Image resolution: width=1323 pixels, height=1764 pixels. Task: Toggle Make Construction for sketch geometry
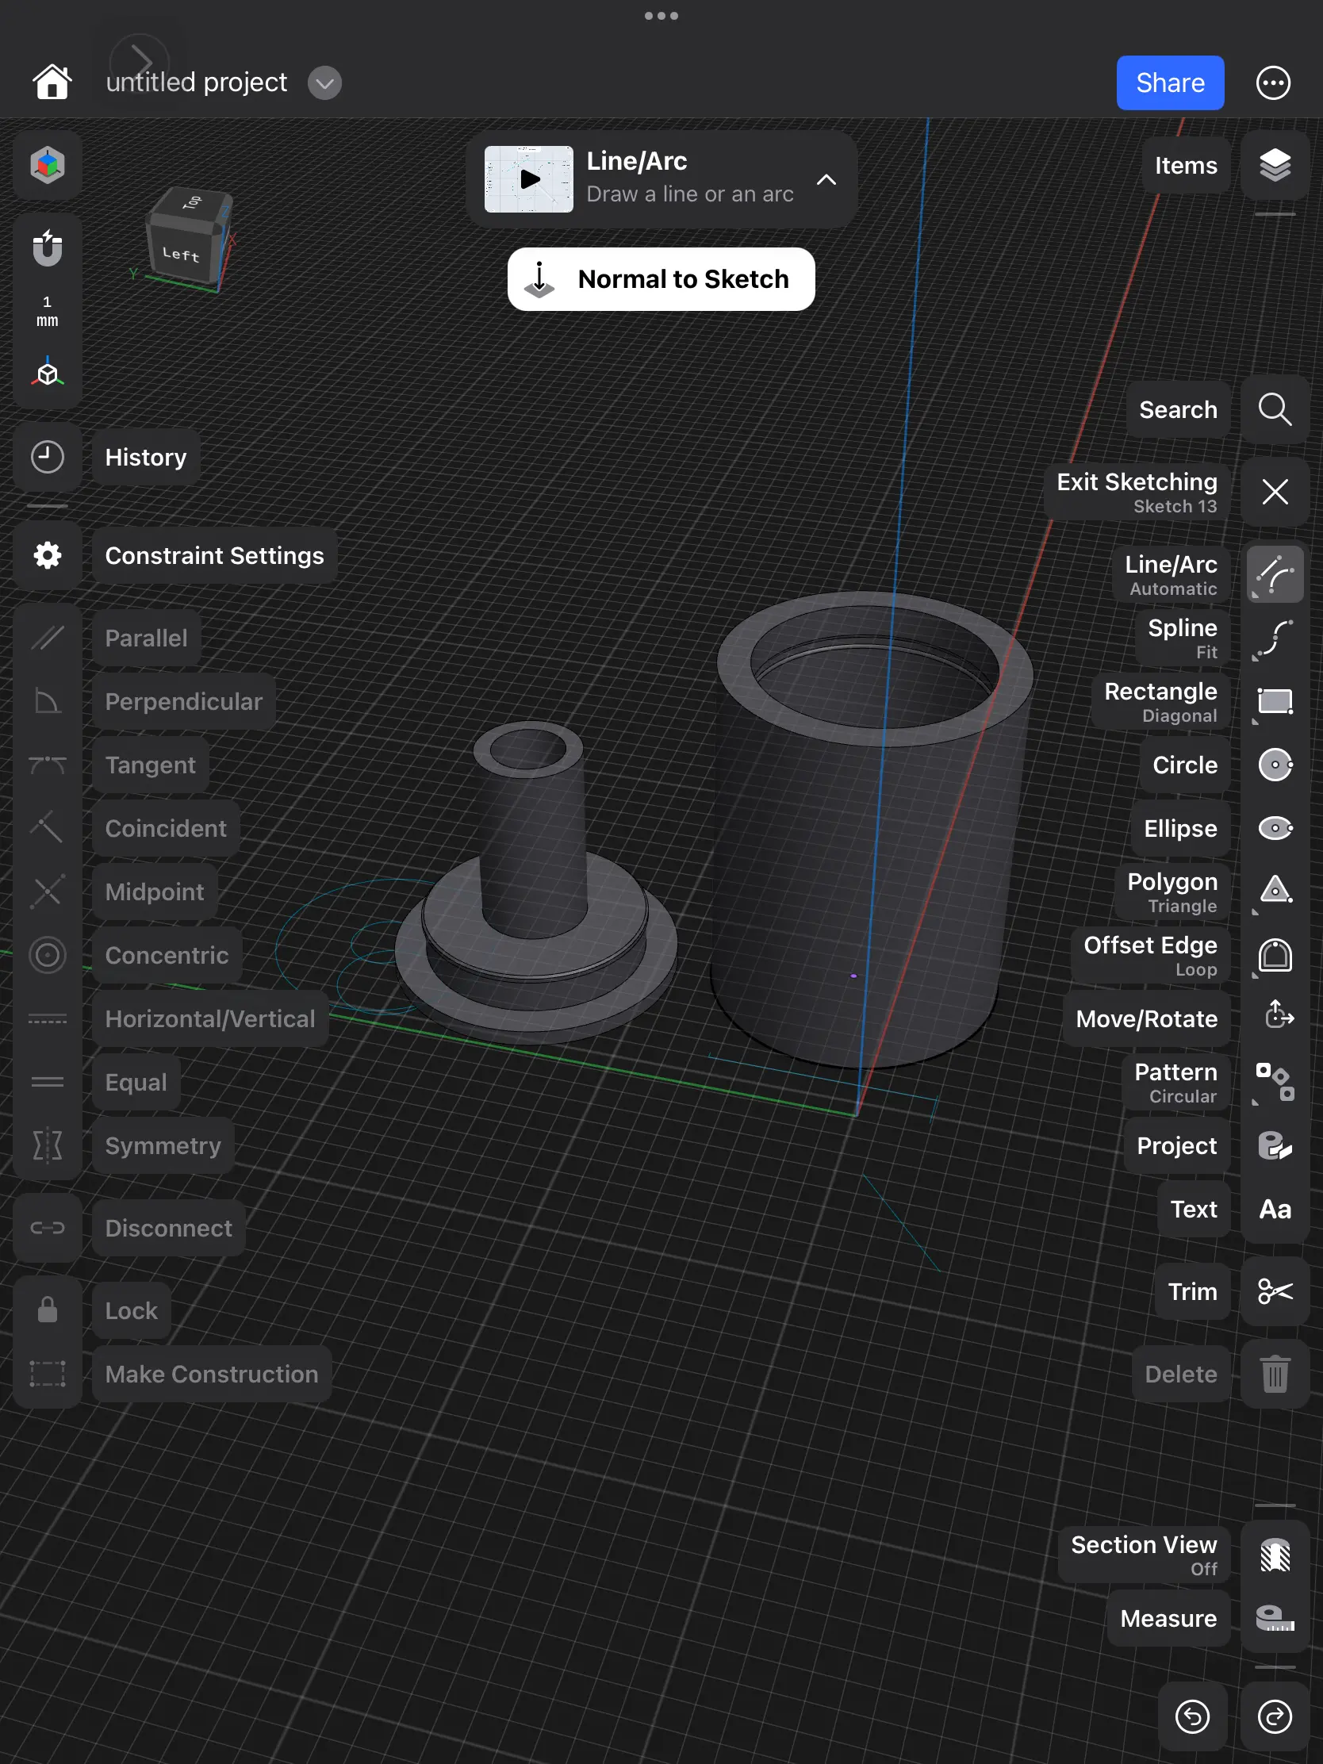47,1373
